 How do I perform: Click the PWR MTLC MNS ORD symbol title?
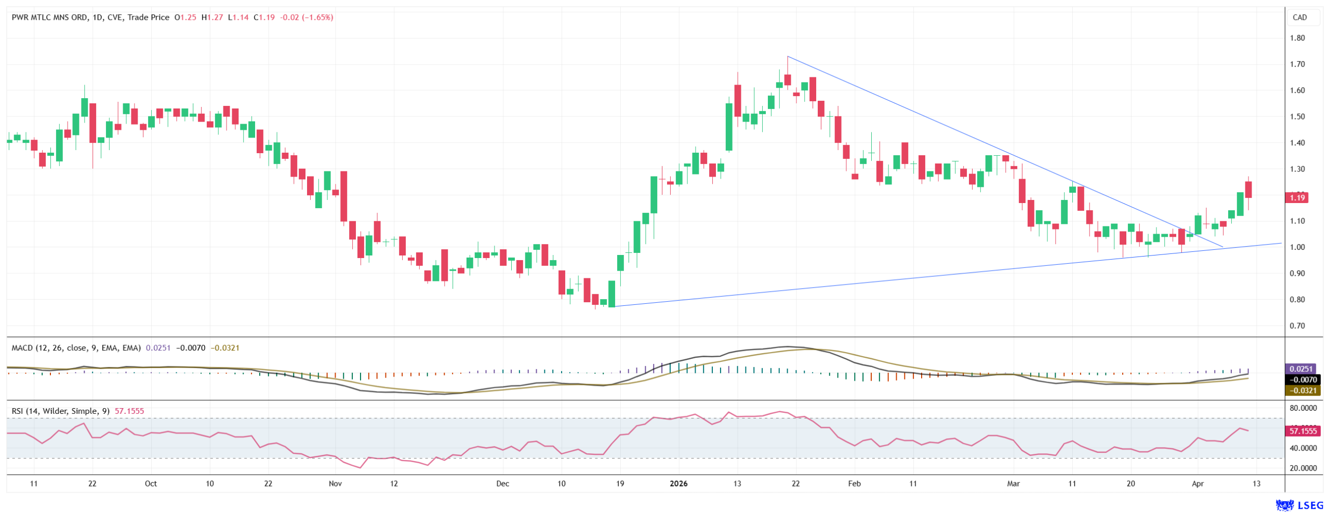click(49, 17)
